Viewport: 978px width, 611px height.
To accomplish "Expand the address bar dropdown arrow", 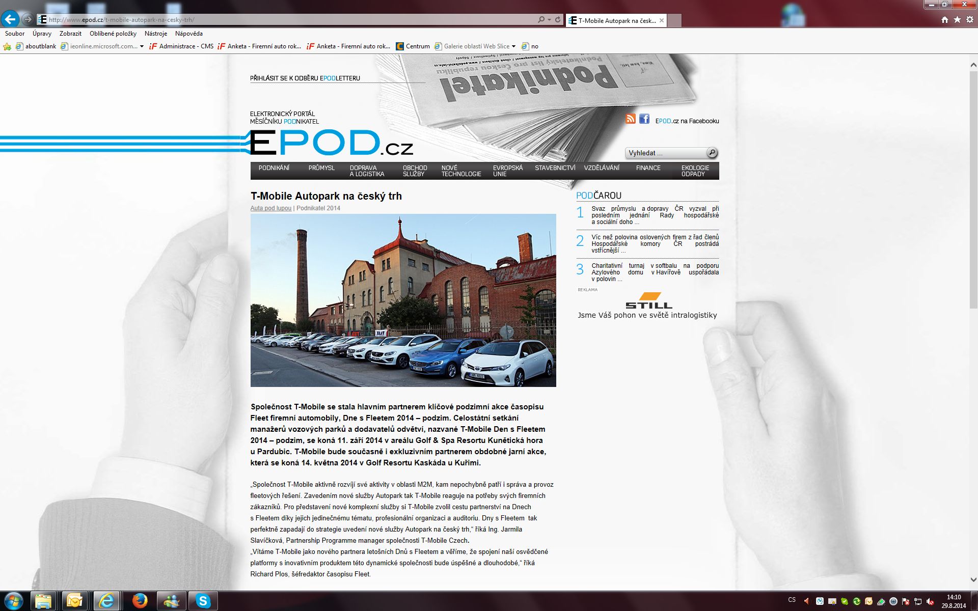I will click(x=550, y=20).
